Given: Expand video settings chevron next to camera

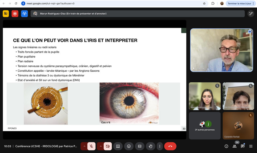Looking at the screenshot, I should (x=101, y=146).
